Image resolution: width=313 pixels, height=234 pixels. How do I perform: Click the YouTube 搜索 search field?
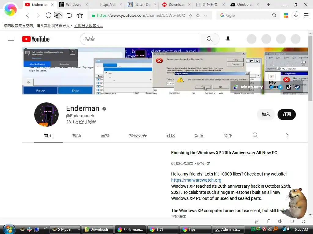tap(140, 39)
